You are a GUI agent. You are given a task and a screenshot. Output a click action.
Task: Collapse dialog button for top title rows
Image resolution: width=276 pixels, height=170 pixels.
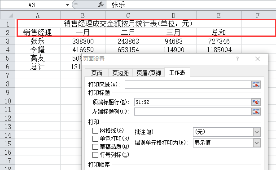[x=256, y=102]
